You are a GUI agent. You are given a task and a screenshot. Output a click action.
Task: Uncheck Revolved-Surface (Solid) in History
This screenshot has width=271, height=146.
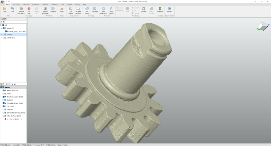point(4,97)
